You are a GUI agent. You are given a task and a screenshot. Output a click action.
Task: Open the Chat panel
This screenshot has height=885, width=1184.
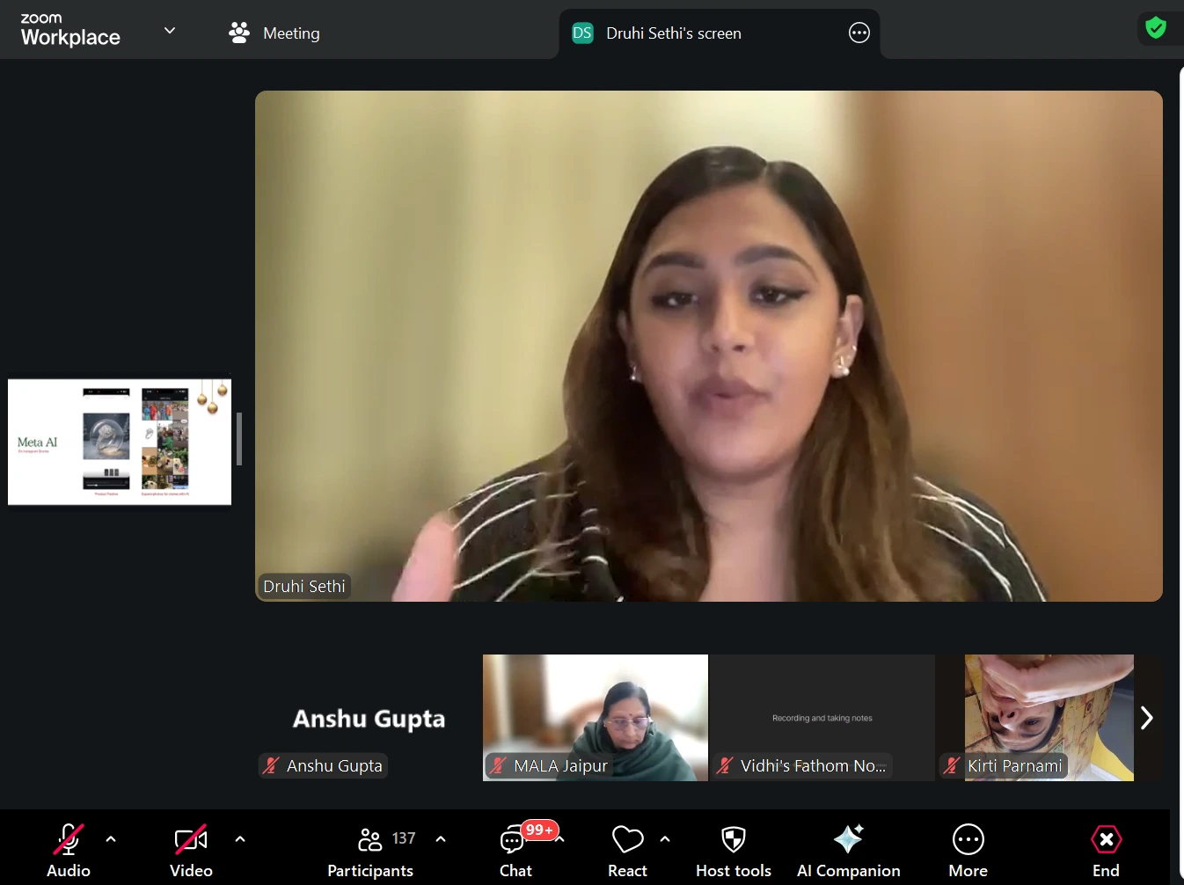pos(515,849)
